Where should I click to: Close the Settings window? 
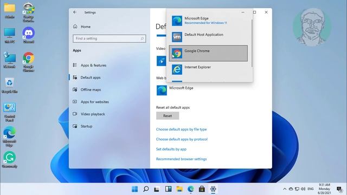pos(266,12)
